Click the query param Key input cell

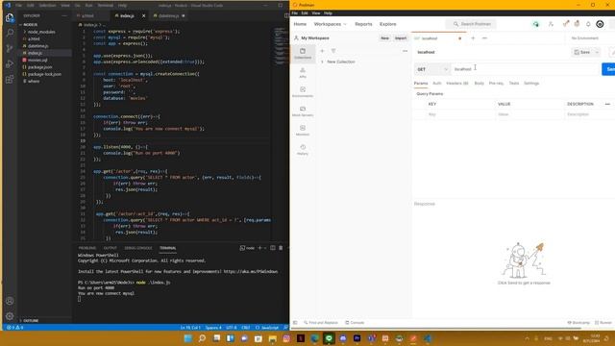pos(460,114)
